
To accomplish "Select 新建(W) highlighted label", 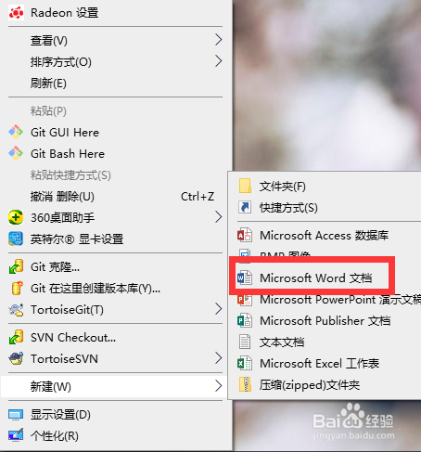I will pos(50,387).
